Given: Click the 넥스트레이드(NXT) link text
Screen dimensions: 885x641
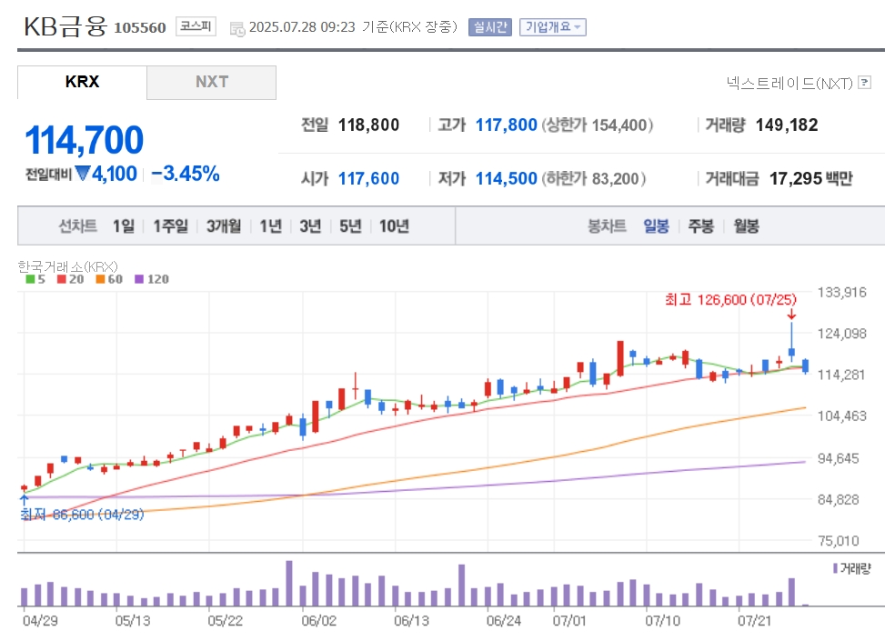Looking at the screenshot, I should click(789, 84).
